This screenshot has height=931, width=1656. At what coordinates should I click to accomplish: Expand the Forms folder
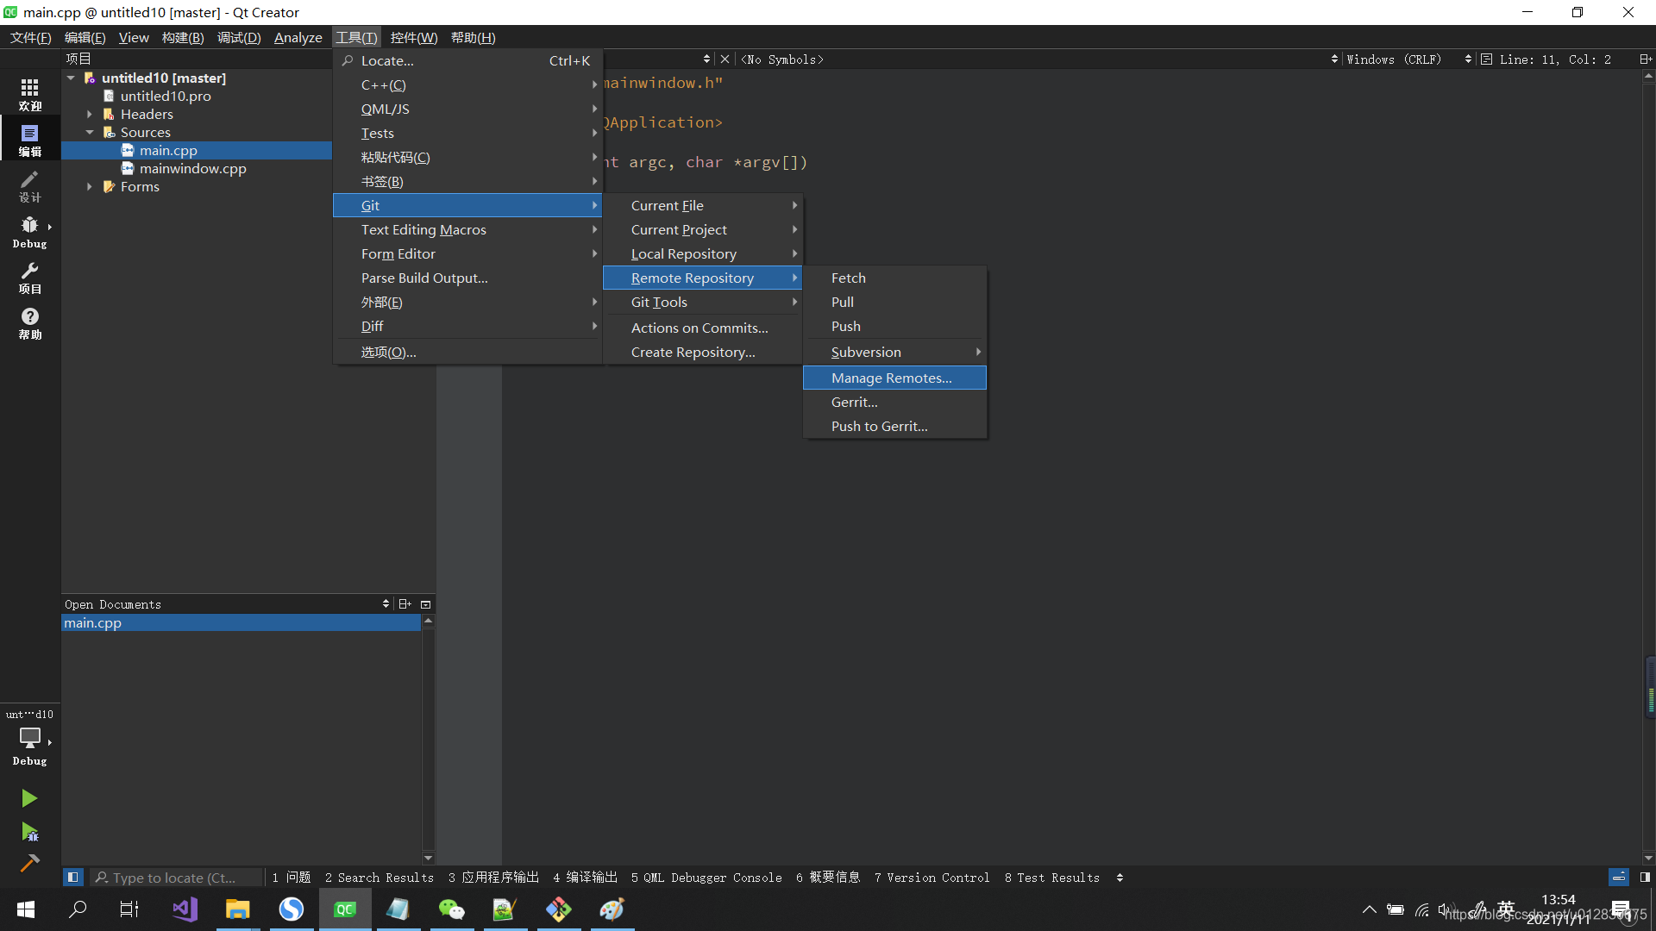(x=89, y=186)
